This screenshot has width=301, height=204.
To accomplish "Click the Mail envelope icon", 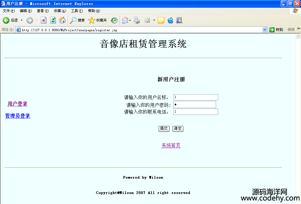I will [x=125, y=20].
